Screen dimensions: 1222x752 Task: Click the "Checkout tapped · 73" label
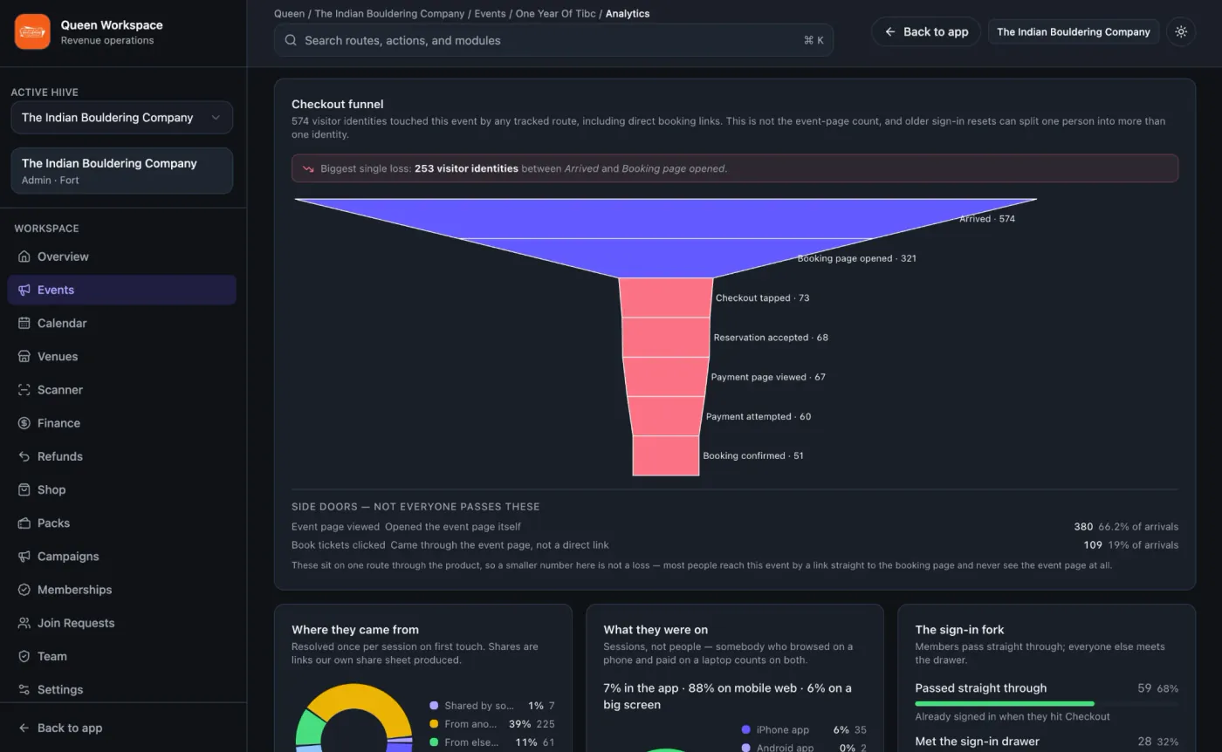[x=762, y=298]
